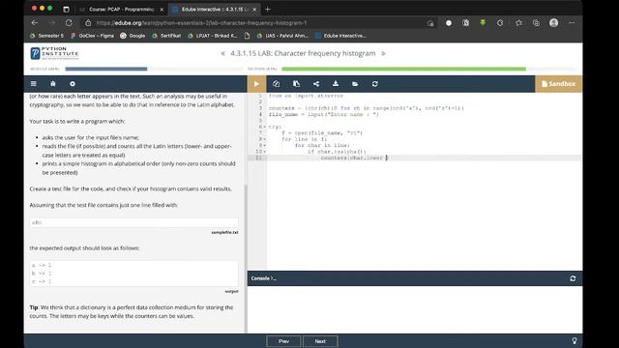Open the LPJAT - Binkad bookmark
The height and width of the screenshot is (348, 619).
tap(213, 36)
